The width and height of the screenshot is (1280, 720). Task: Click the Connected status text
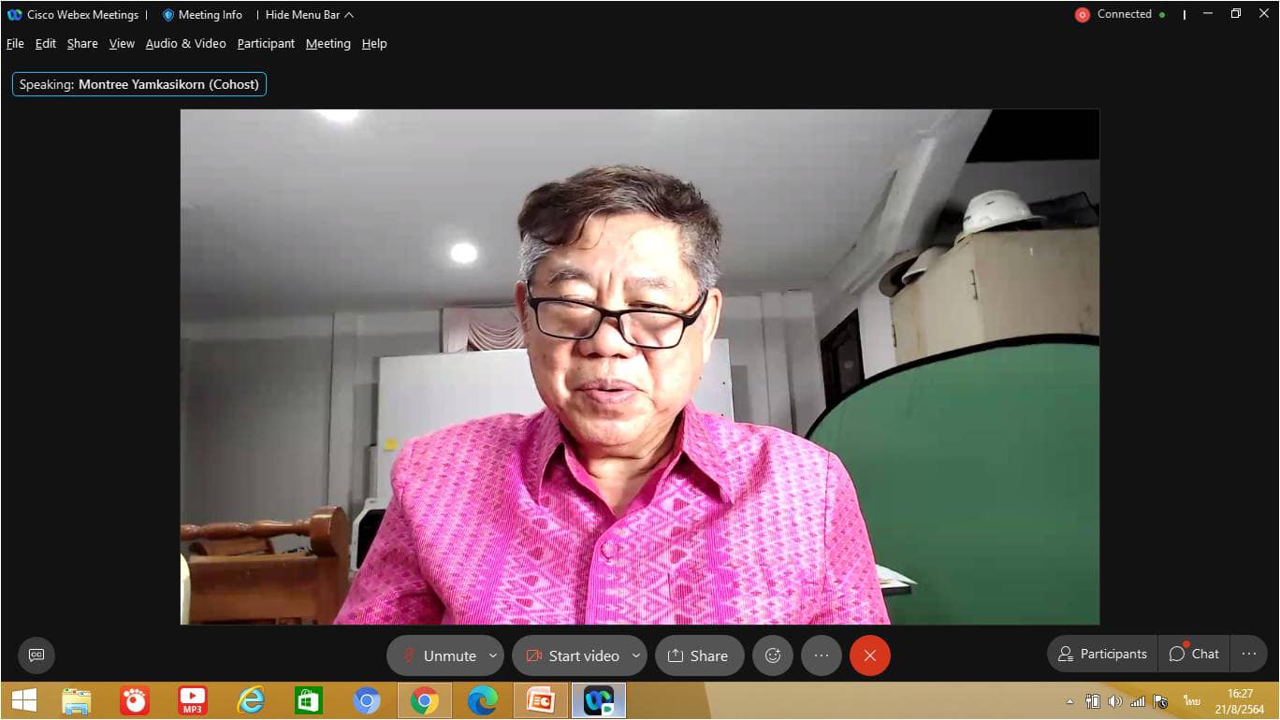tap(1125, 14)
